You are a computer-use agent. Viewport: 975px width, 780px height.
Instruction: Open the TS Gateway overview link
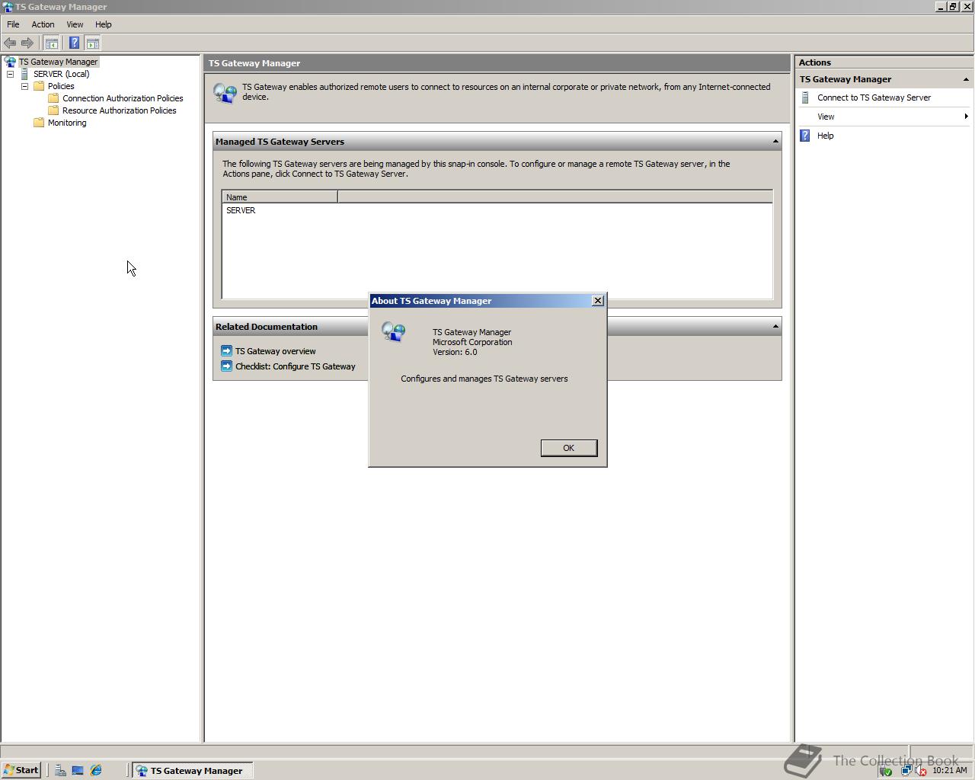pyautogui.click(x=275, y=351)
